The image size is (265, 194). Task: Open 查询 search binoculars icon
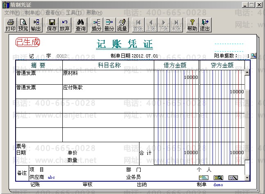coord(81,25)
